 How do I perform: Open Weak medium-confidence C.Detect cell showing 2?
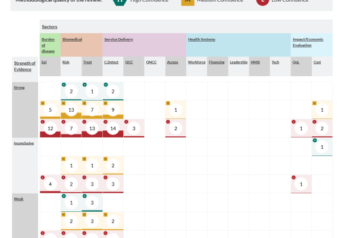[x=113, y=221]
